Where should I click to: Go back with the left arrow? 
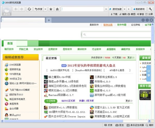[x=16, y=9]
